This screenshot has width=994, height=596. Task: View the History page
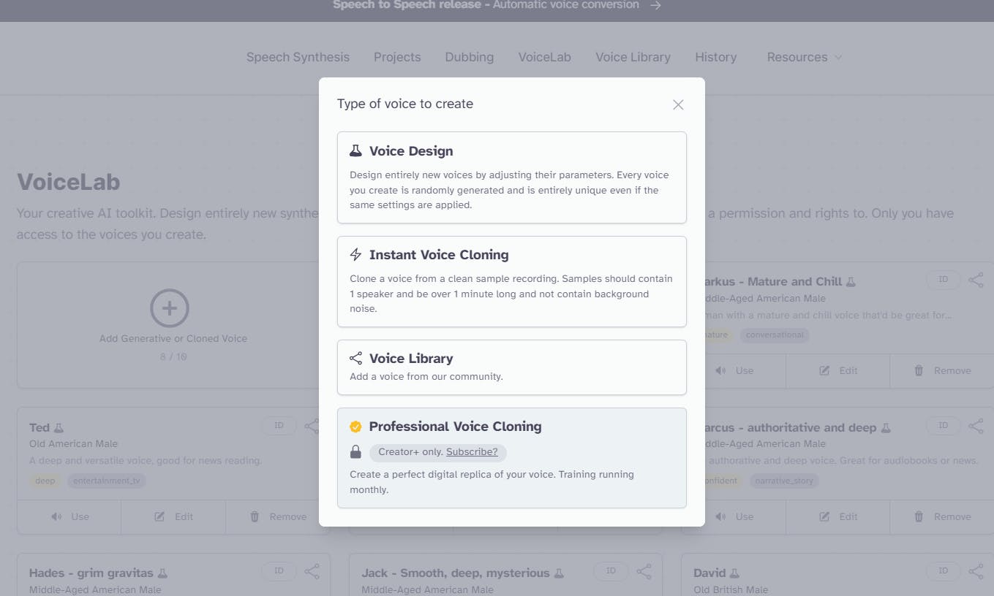(x=715, y=57)
